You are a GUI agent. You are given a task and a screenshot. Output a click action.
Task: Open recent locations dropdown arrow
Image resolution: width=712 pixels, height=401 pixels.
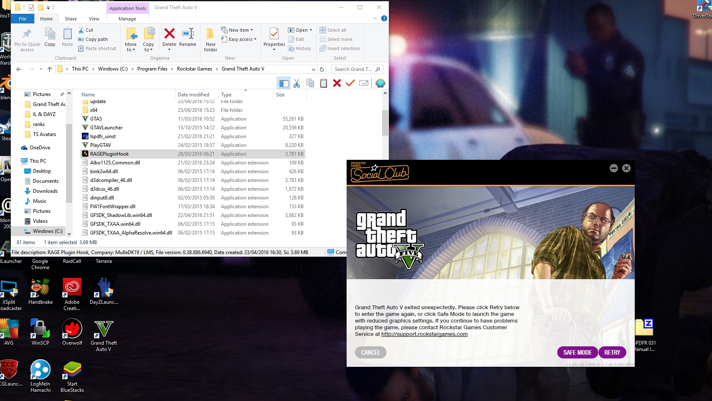pyautogui.click(x=41, y=69)
